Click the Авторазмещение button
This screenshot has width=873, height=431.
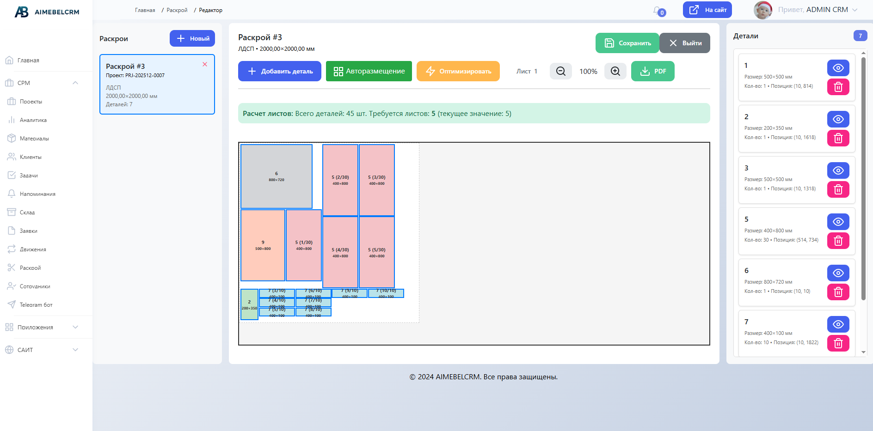[369, 71]
